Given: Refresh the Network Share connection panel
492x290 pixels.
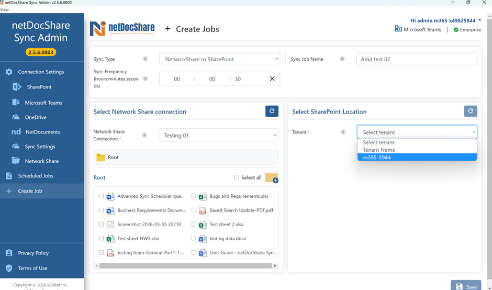Looking at the screenshot, I should point(272,111).
